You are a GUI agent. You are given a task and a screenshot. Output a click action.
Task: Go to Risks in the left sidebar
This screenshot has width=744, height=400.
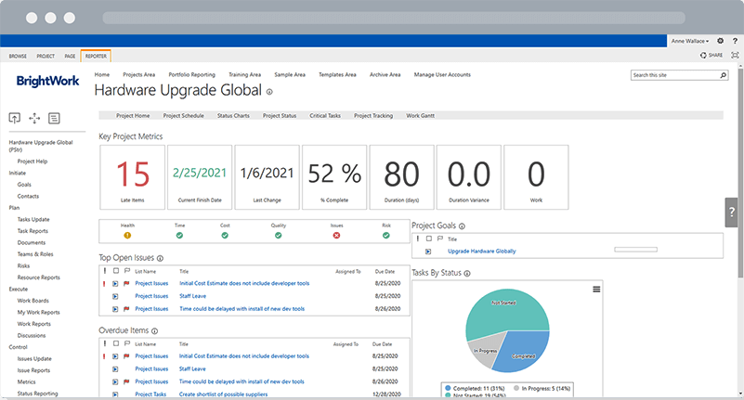tap(24, 265)
